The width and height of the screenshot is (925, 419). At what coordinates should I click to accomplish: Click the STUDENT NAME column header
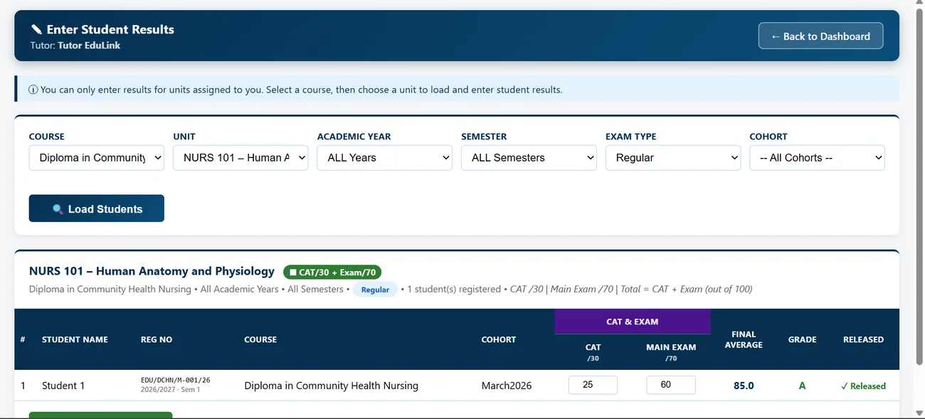pos(75,339)
